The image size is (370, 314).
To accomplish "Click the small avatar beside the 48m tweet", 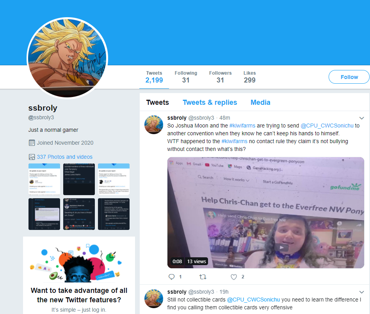I will 154,125.
